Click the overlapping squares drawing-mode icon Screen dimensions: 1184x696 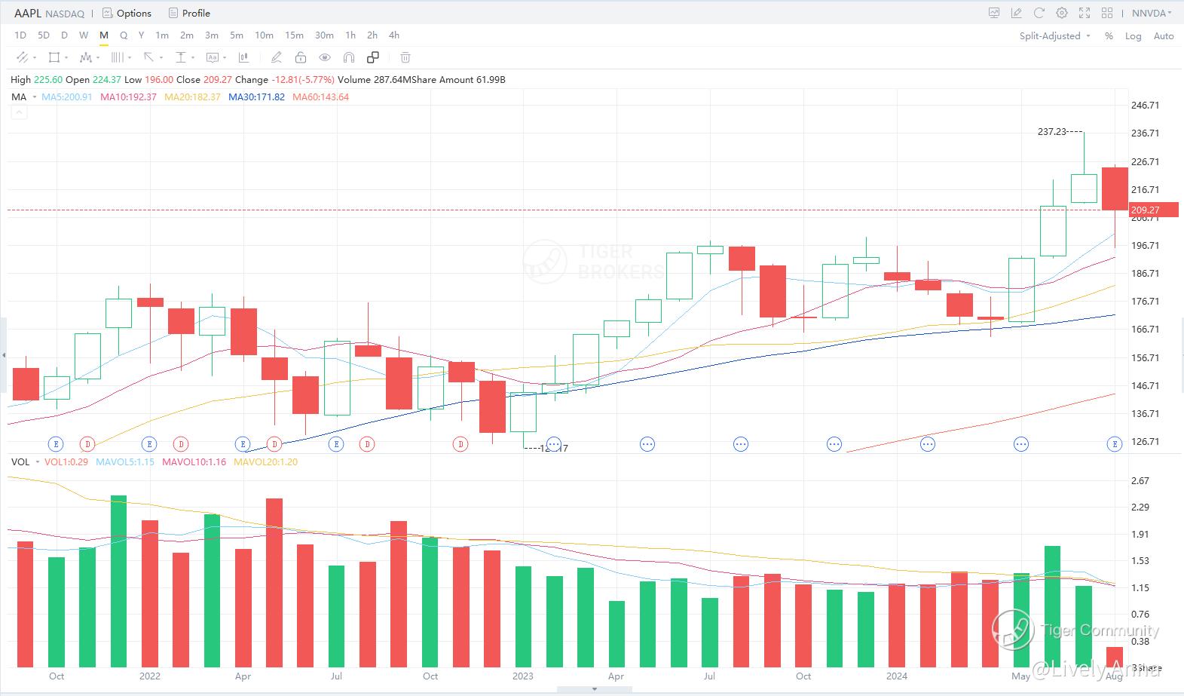373,57
